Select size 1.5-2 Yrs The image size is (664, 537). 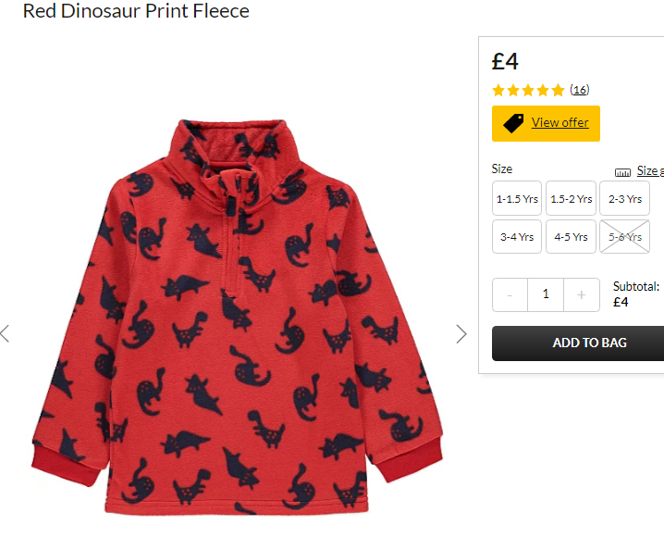[571, 198]
